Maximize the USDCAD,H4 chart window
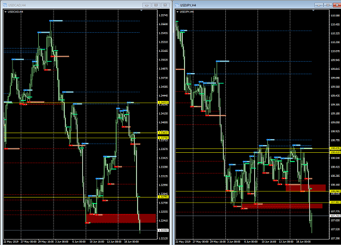 (x=156, y=5)
